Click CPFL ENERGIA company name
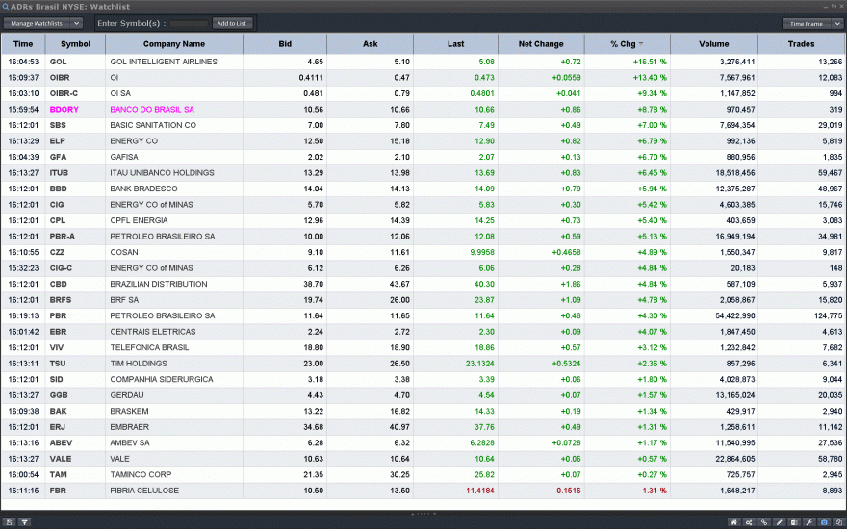 pos(139,220)
